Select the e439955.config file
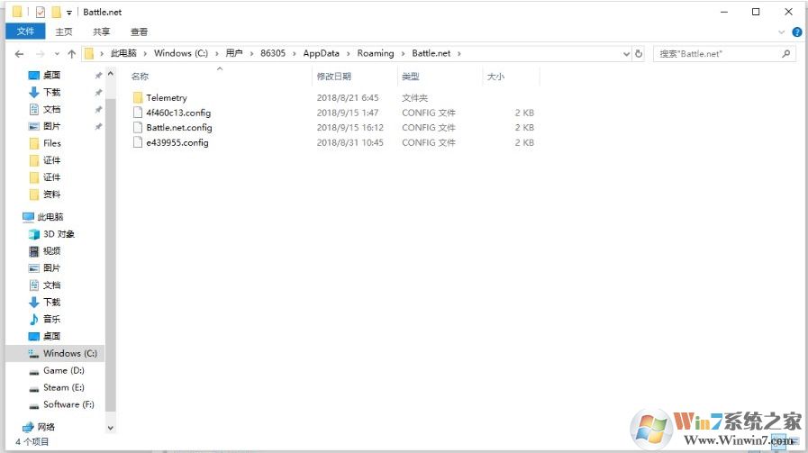This screenshot has height=453, width=808. (x=177, y=142)
